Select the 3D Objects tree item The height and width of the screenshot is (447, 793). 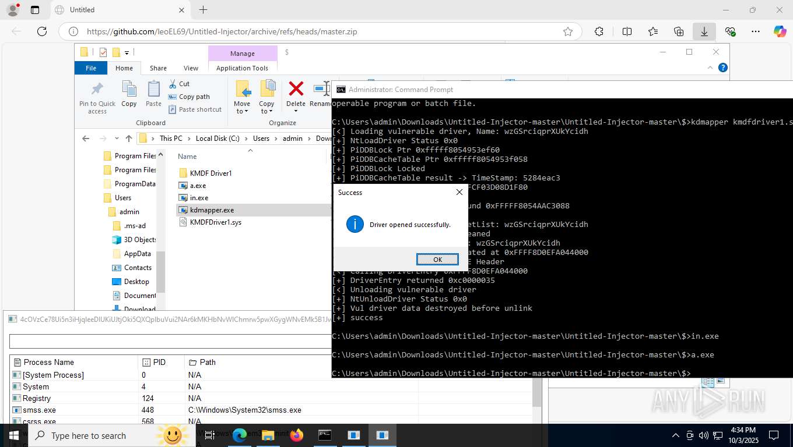(x=140, y=240)
